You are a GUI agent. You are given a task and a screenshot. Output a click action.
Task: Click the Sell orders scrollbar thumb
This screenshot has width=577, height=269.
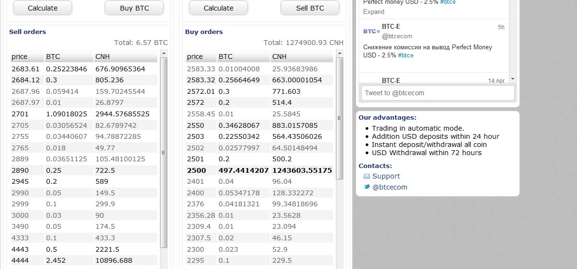click(163, 152)
